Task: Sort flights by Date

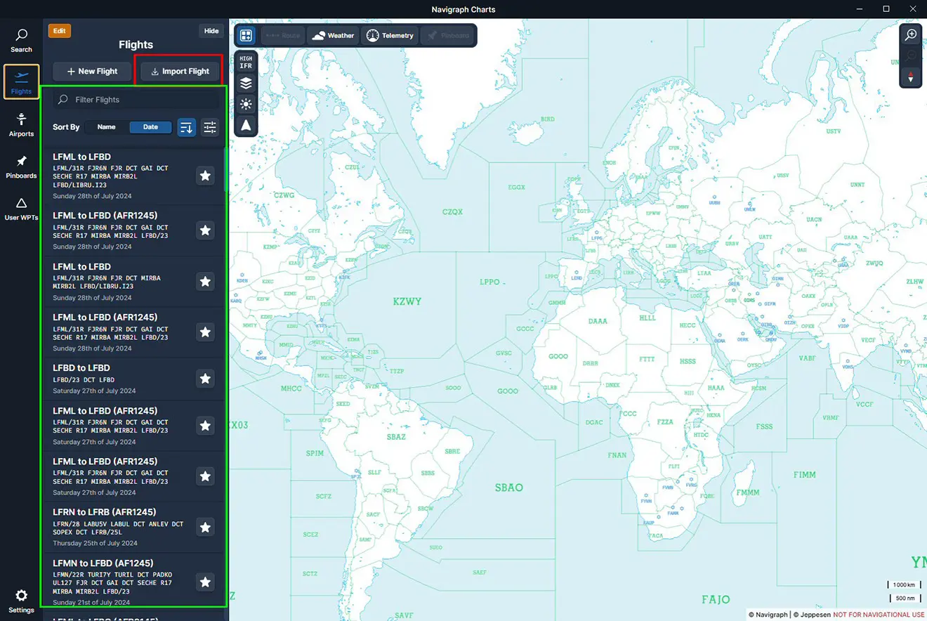Action: (x=151, y=127)
